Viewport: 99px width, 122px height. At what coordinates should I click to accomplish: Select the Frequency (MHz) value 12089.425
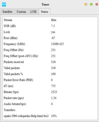[57, 44]
